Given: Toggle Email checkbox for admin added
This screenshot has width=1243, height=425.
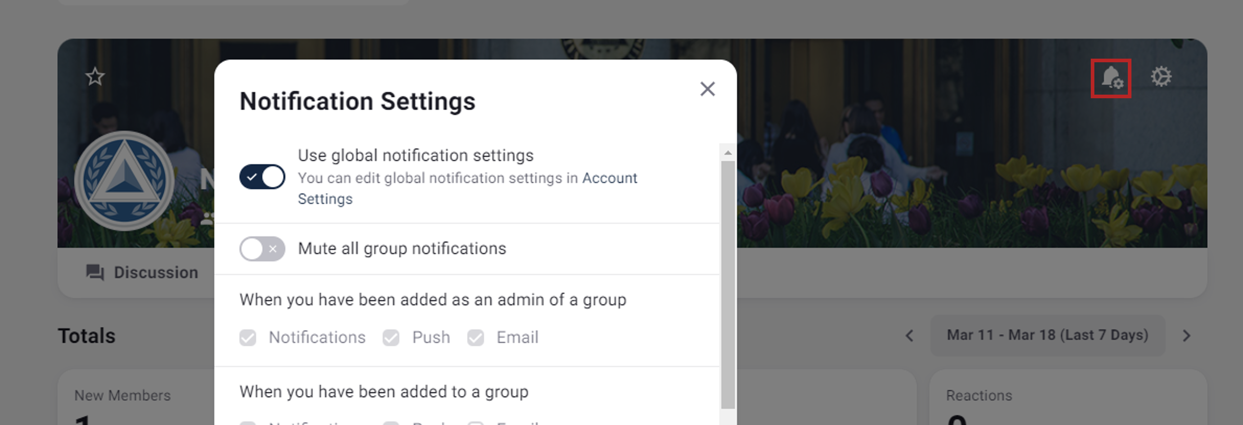Looking at the screenshot, I should pos(475,338).
